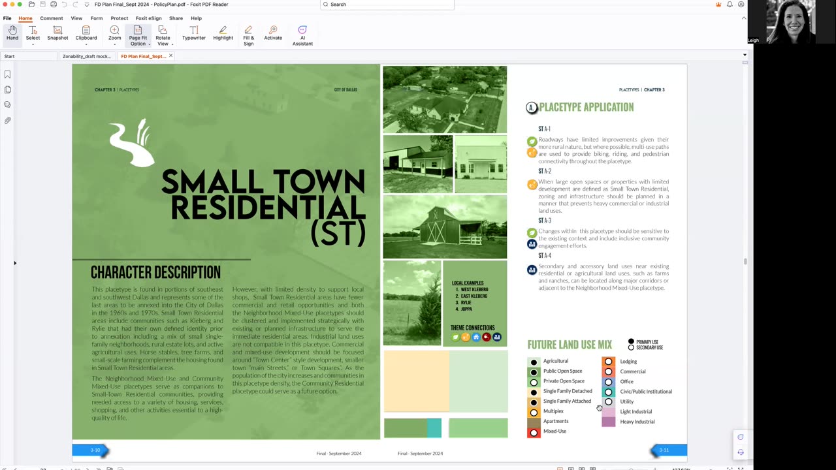Click the Redo arrow icon
This screenshot has width=836, height=470.
click(x=75, y=5)
